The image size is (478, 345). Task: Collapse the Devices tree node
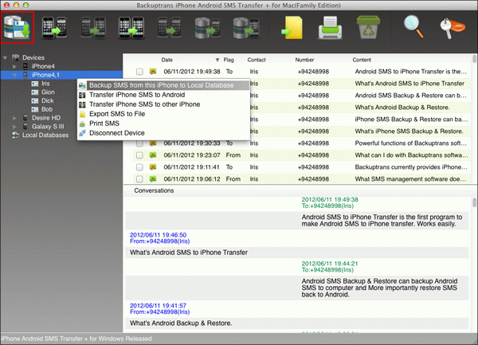[x=6, y=57]
